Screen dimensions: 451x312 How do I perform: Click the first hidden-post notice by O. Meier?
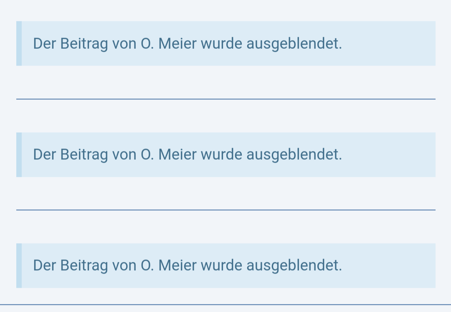click(225, 43)
